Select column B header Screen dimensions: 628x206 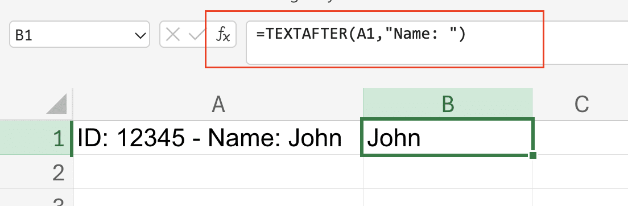pos(447,104)
